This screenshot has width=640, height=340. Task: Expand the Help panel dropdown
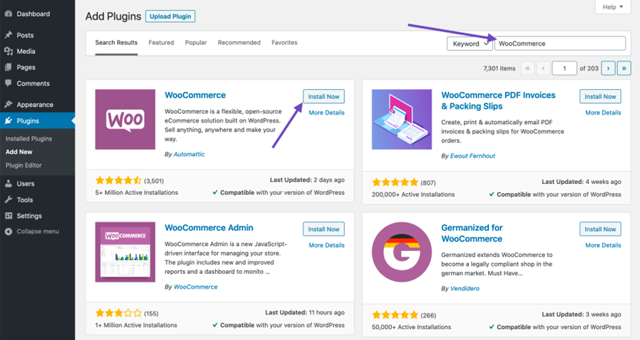[613, 7]
